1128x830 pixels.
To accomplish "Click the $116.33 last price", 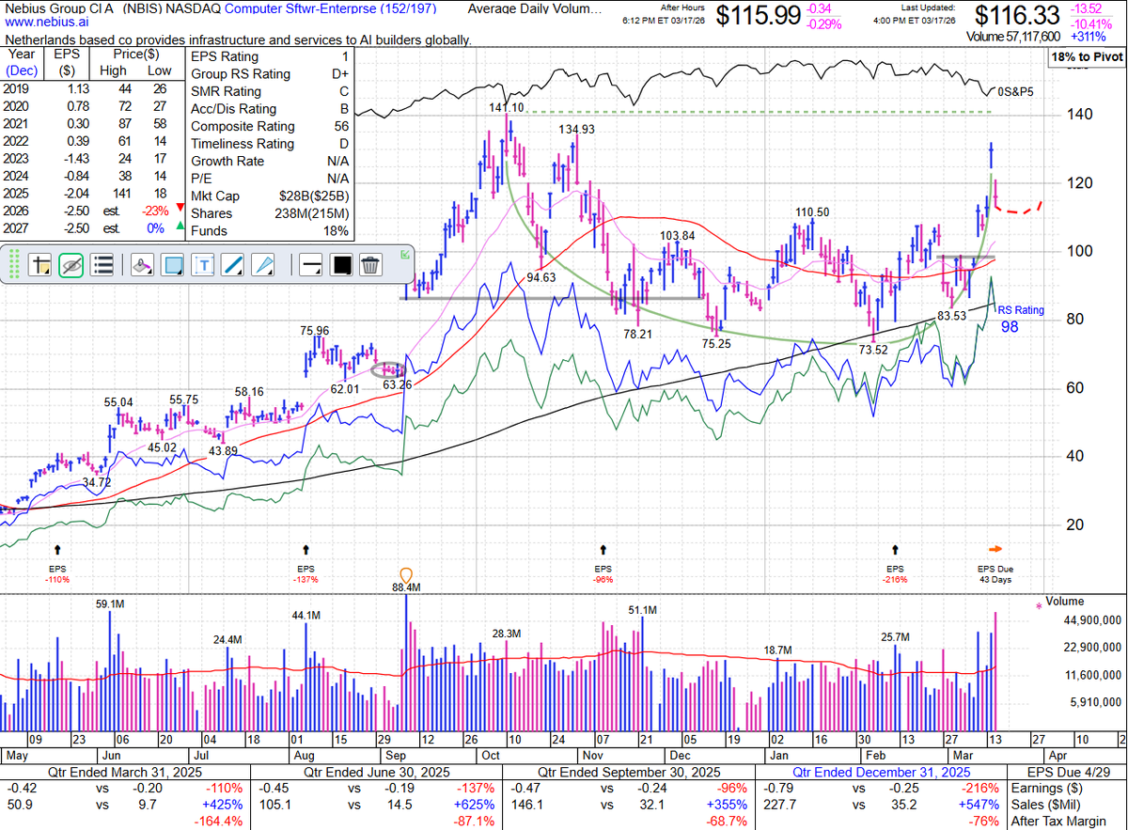I will (x=1017, y=16).
